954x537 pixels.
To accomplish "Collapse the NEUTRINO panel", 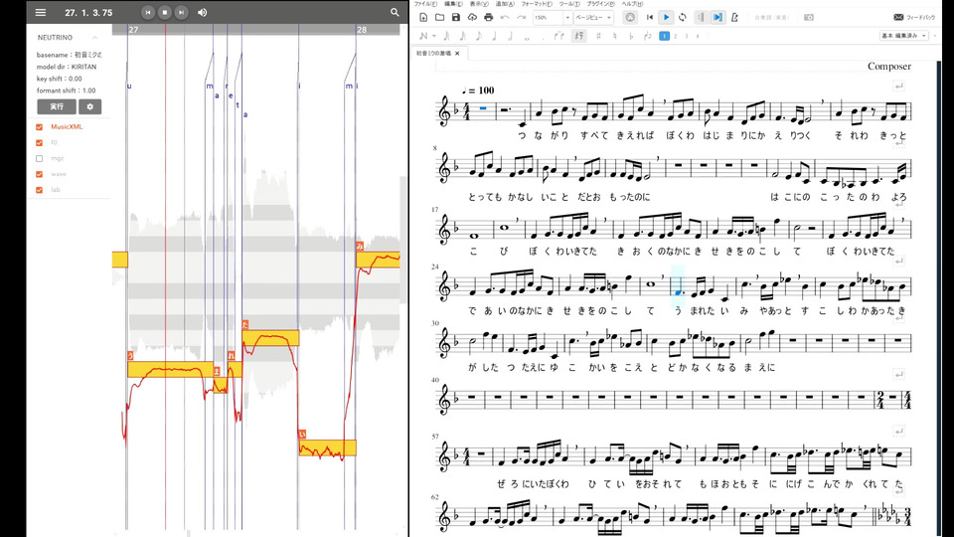I will pos(95,38).
